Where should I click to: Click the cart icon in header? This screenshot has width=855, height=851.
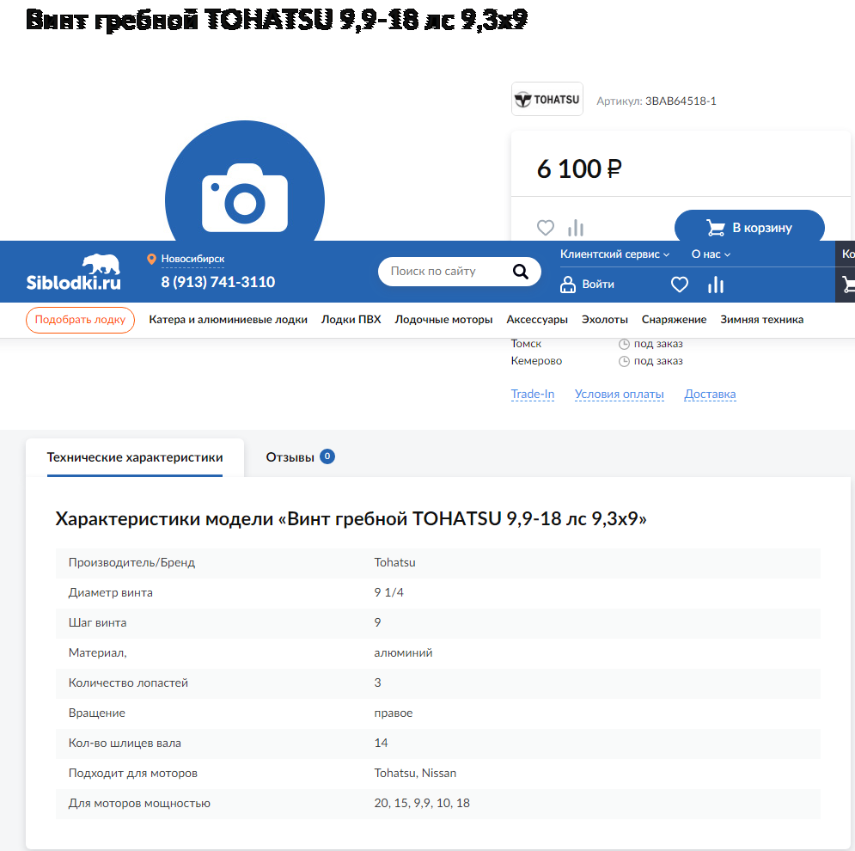click(847, 285)
